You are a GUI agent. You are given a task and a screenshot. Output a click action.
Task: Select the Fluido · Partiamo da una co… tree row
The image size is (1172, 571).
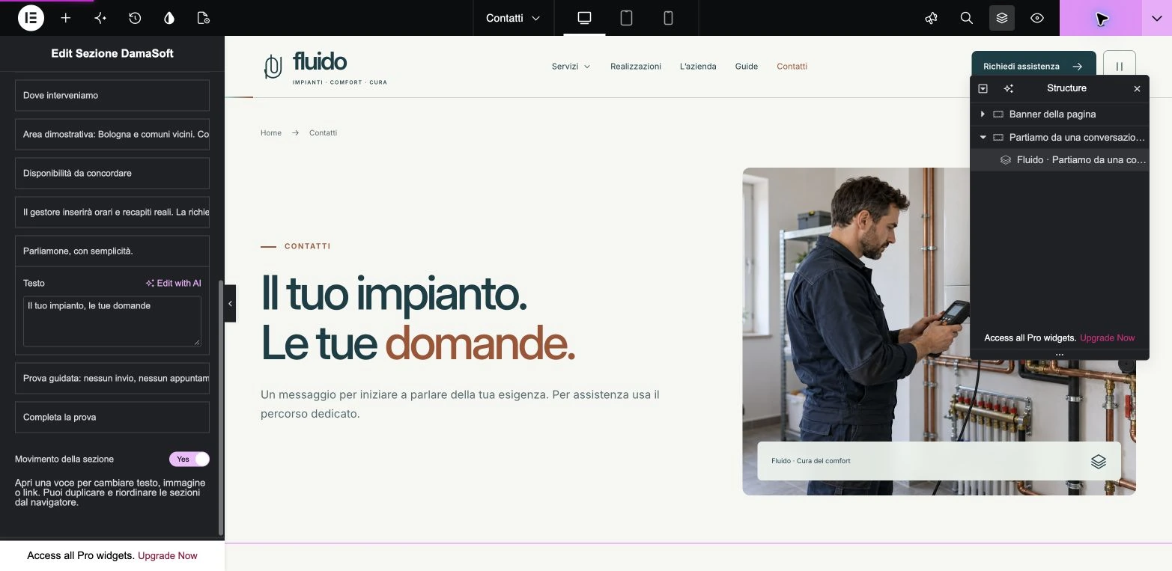click(x=1060, y=159)
